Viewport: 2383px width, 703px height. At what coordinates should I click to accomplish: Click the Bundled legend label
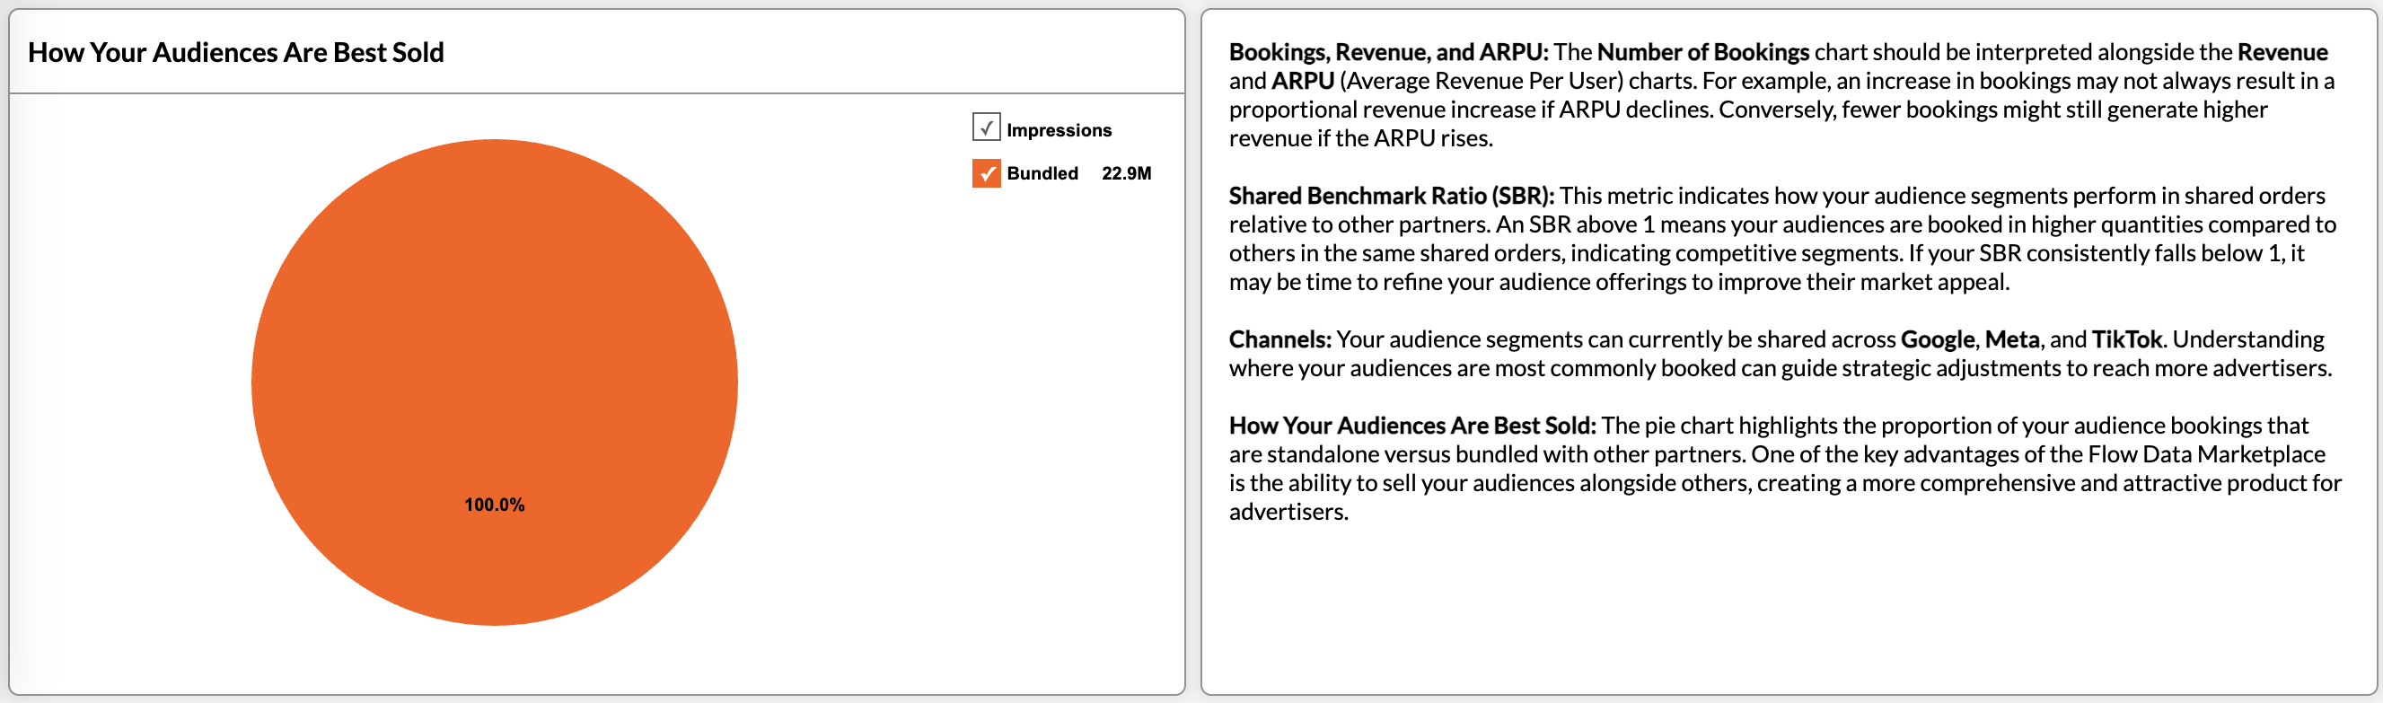pos(1042,173)
